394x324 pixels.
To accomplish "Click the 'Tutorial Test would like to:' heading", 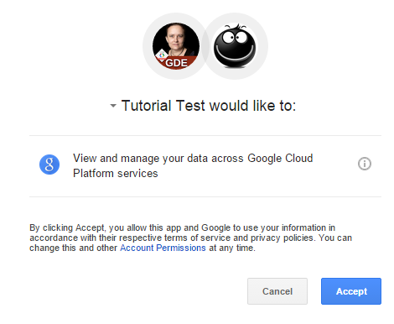I will point(209,106).
